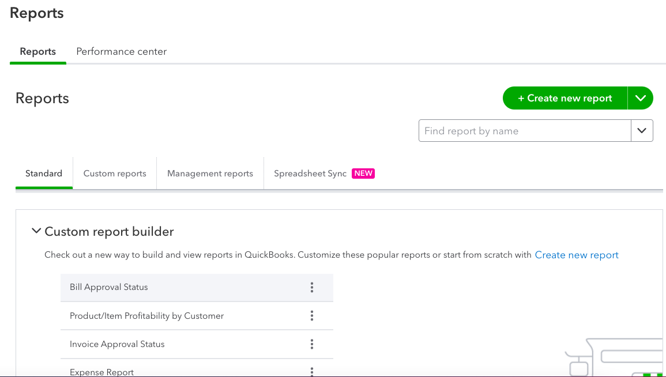The height and width of the screenshot is (377, 666).
Task: Select the Standard reports tab
Action: 44,173
